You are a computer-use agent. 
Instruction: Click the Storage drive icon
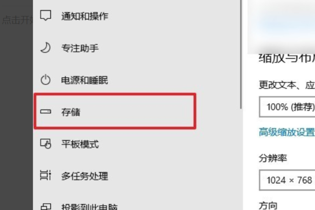[46, 111]
